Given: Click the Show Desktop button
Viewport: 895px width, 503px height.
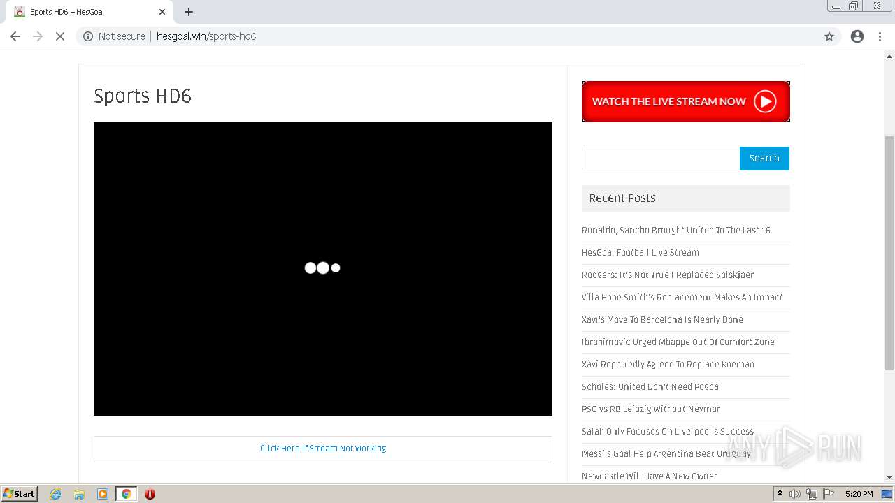Looking at the screenshot, I should [x=887, y=494].
